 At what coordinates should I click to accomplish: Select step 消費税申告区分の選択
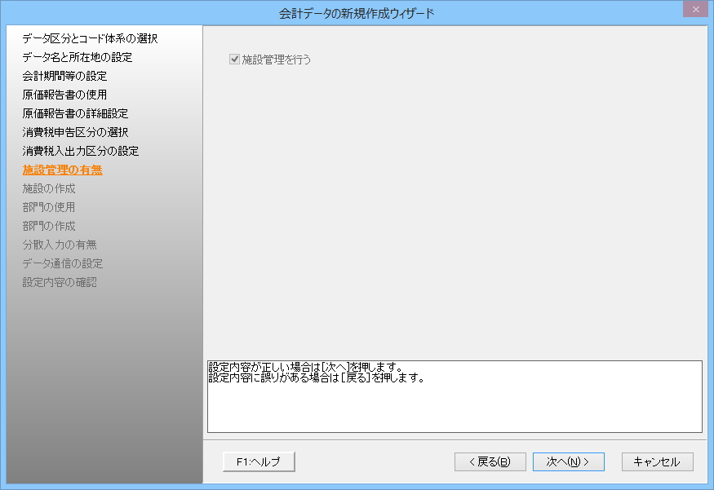76,132
